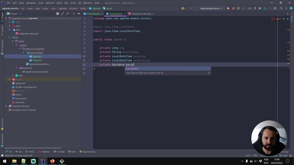Click the red error count indicator in editor

[x=273, y=19]
